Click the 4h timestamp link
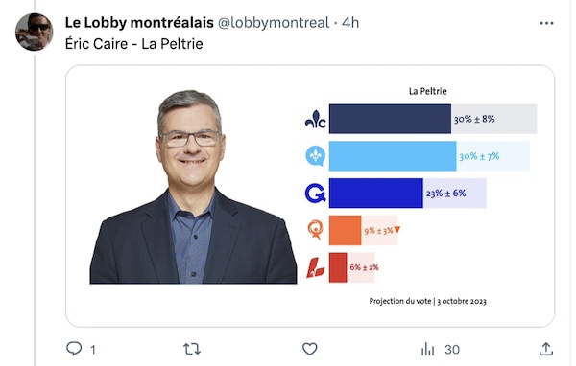 pos(350,23)
